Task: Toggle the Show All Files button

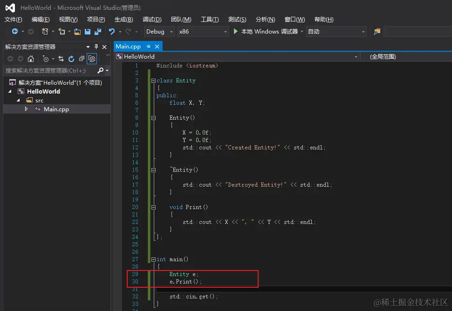Action: [x=92, y=59]
